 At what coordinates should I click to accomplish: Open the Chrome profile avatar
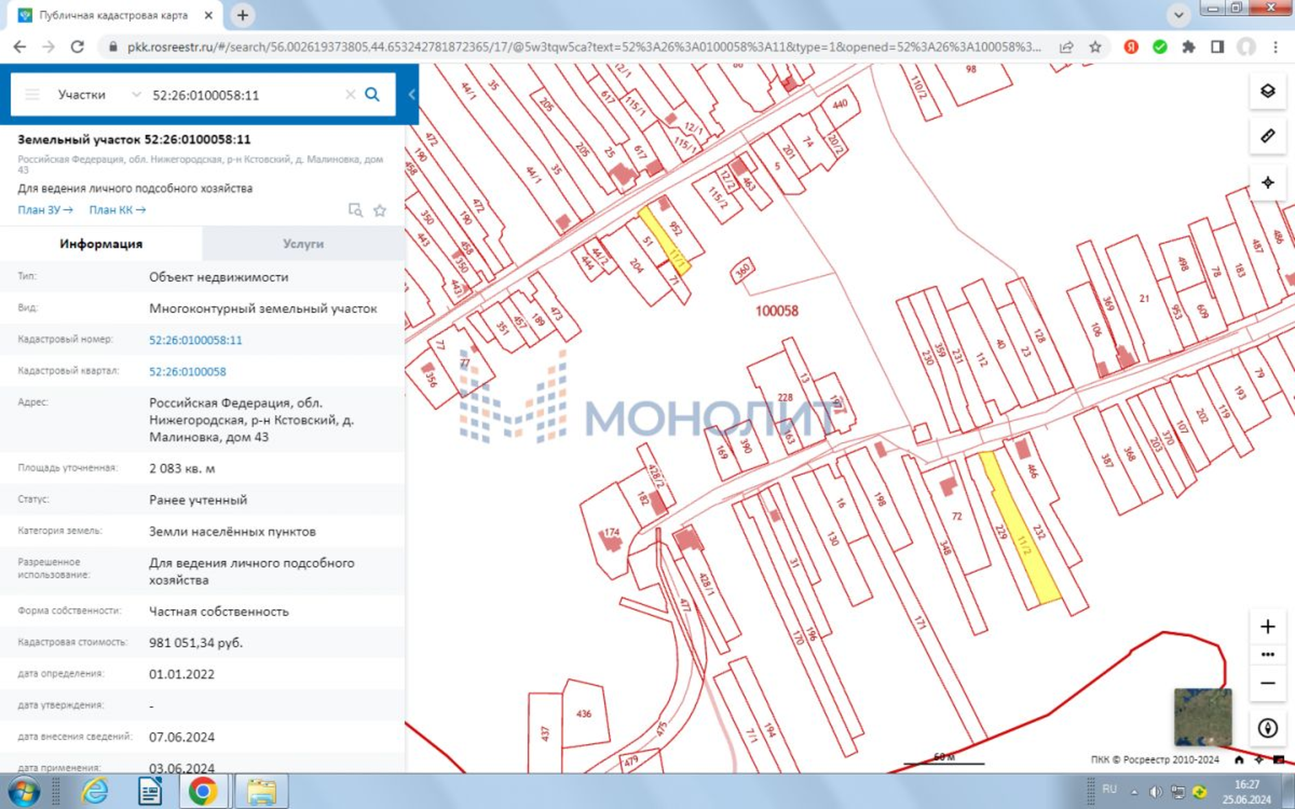pyautogui.click(x=1246, y=47)
